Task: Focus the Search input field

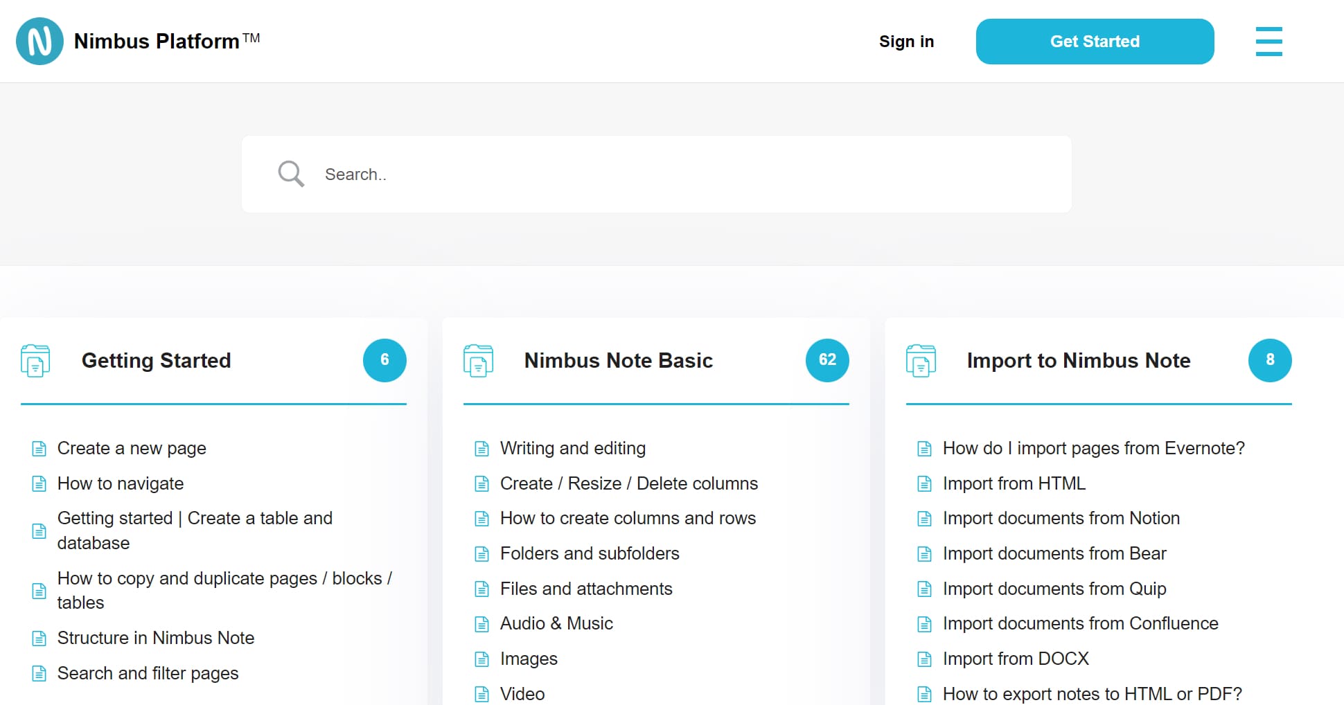Action: pos(656,174)
